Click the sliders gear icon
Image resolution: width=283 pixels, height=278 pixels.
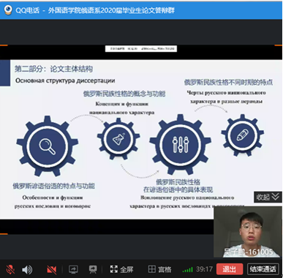pyautogui.click(x=180, y=145)
